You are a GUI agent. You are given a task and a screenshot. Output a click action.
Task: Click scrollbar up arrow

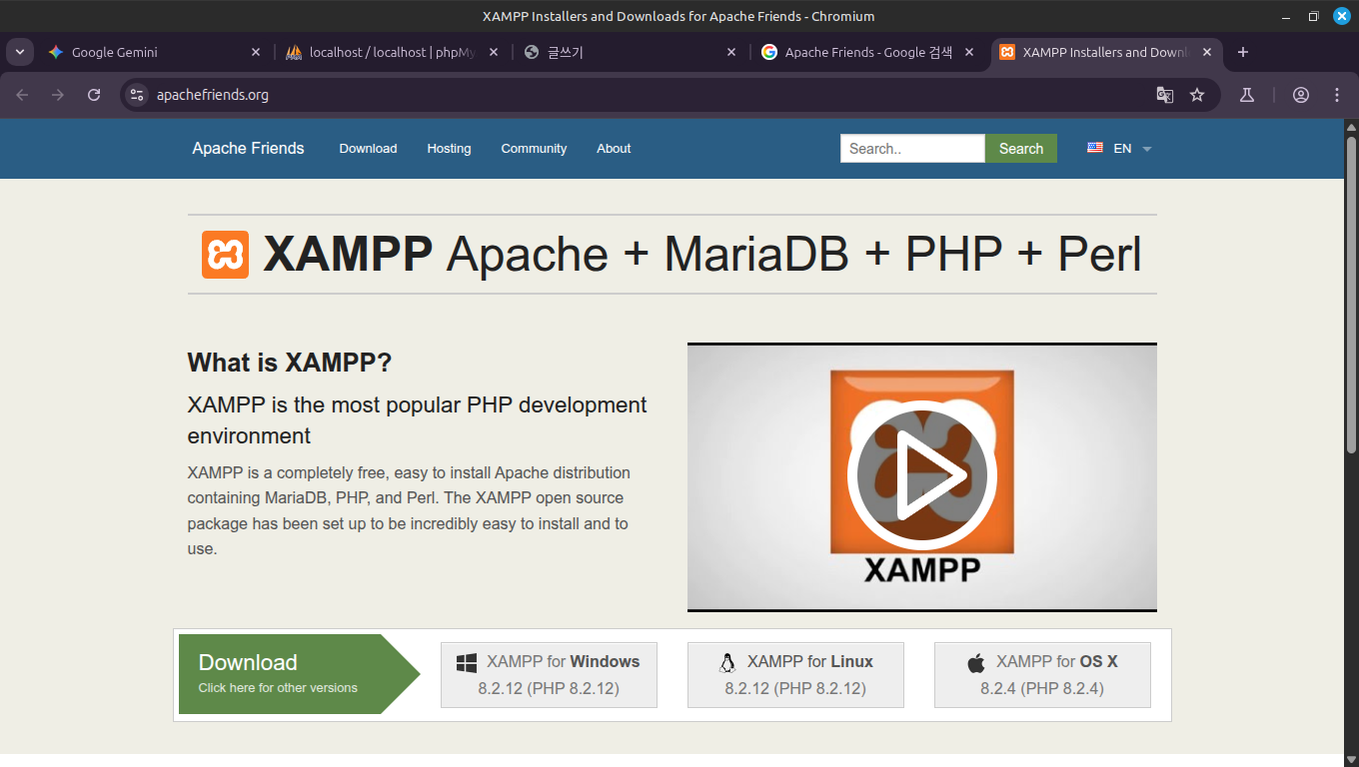pyautogui.click(x=1351, y=126)
